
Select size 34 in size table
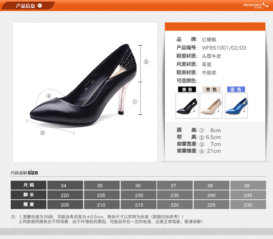[x=64, y=186]
